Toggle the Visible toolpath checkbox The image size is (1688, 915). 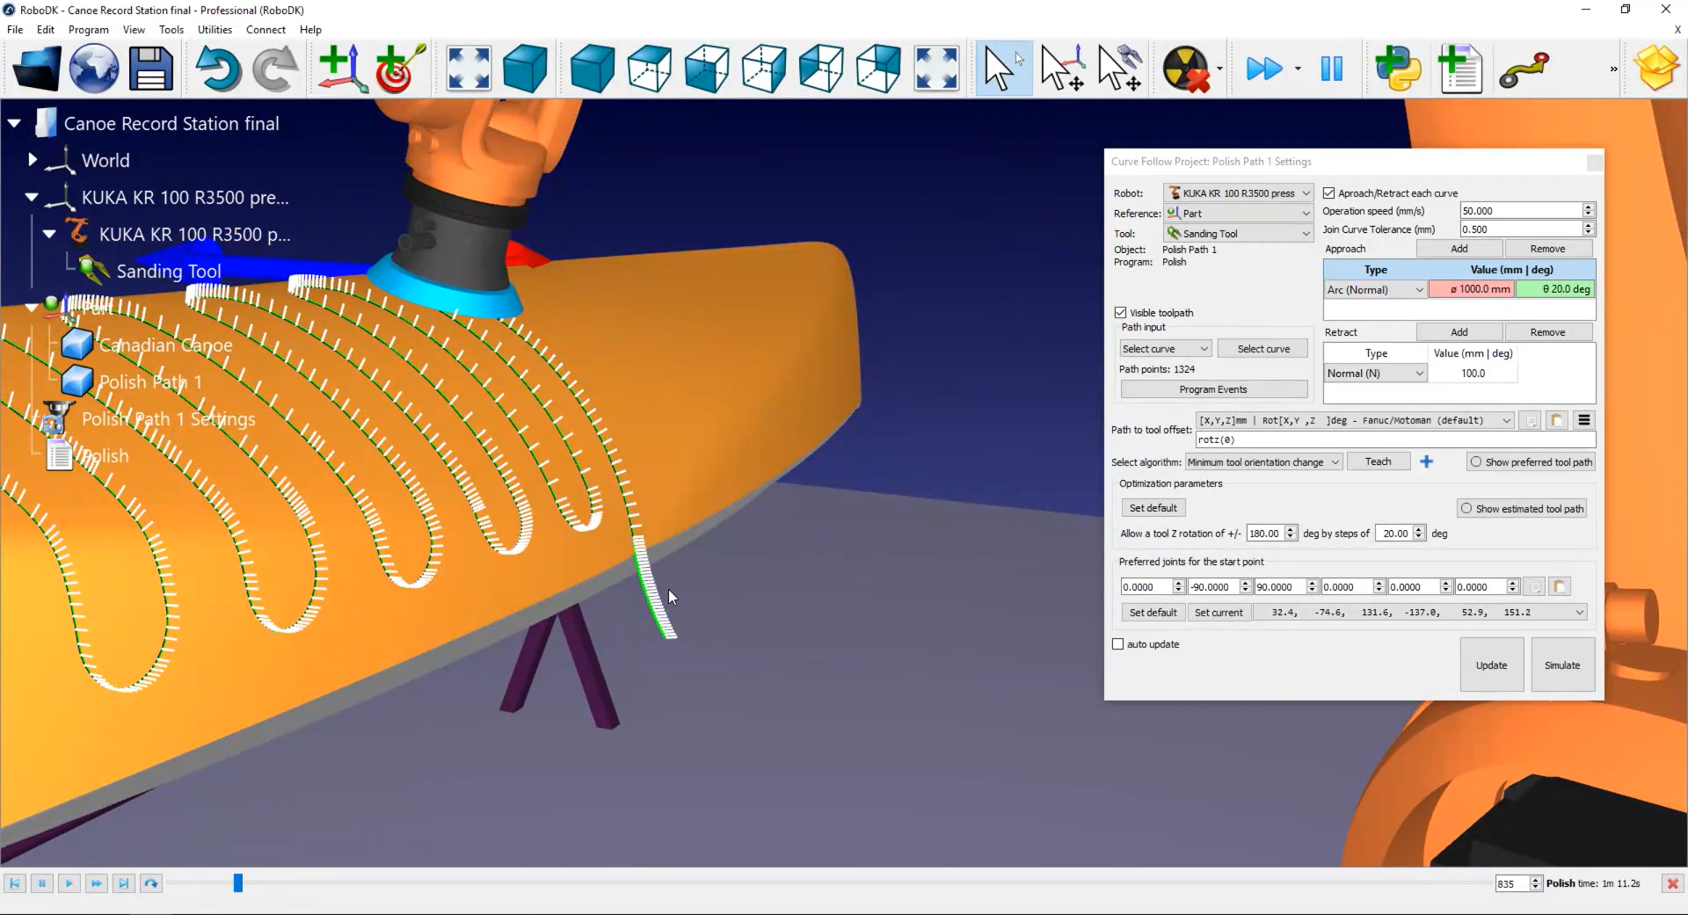coord(1120,313)
